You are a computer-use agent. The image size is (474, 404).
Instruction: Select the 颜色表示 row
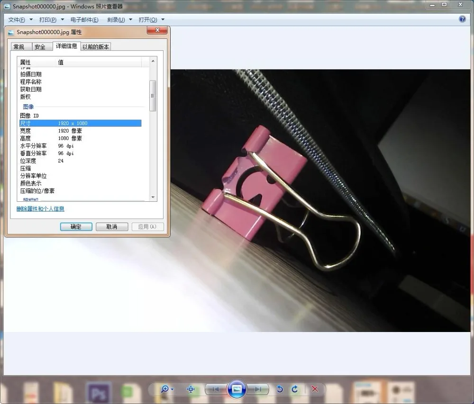80,183
